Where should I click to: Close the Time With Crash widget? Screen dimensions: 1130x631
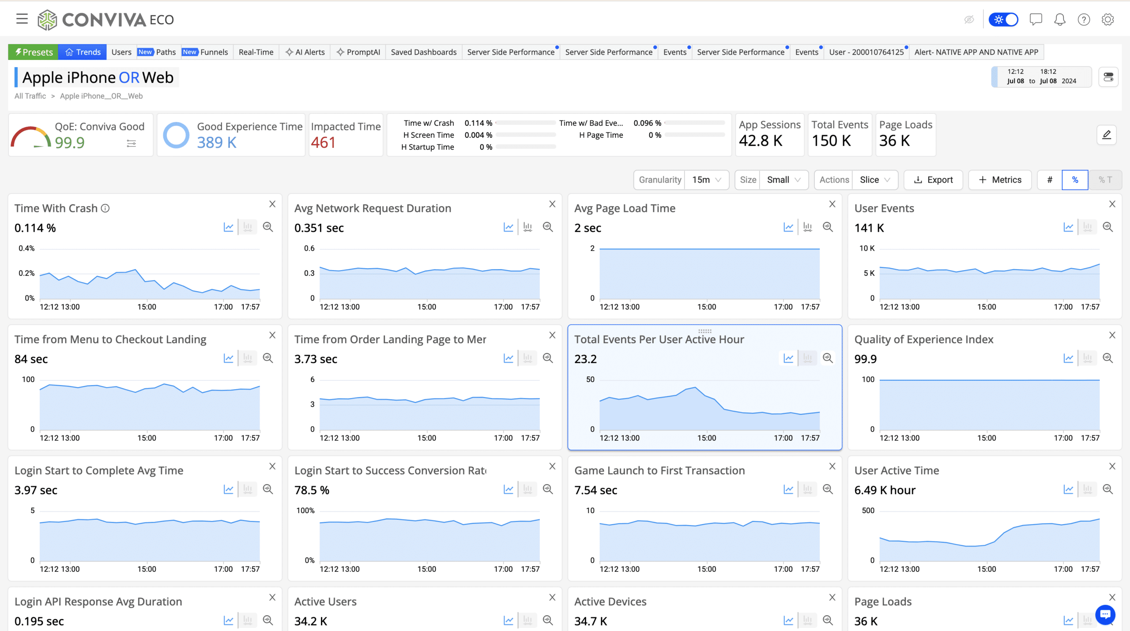272,204
